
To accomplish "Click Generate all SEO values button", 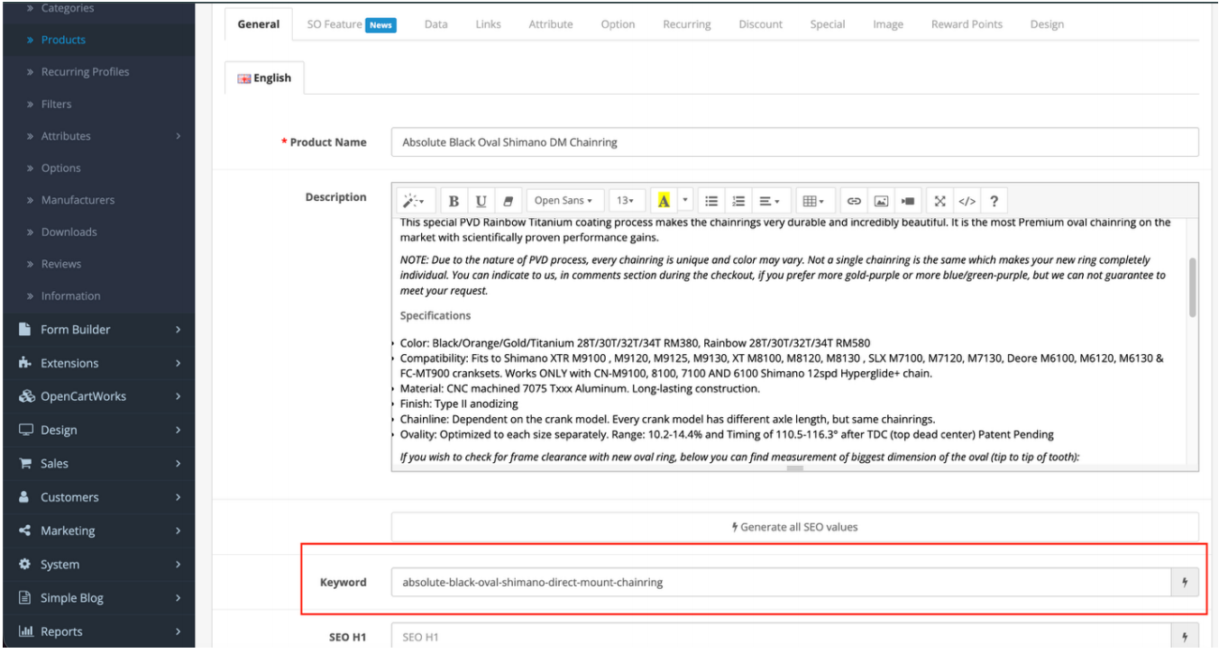I will 794,526.
